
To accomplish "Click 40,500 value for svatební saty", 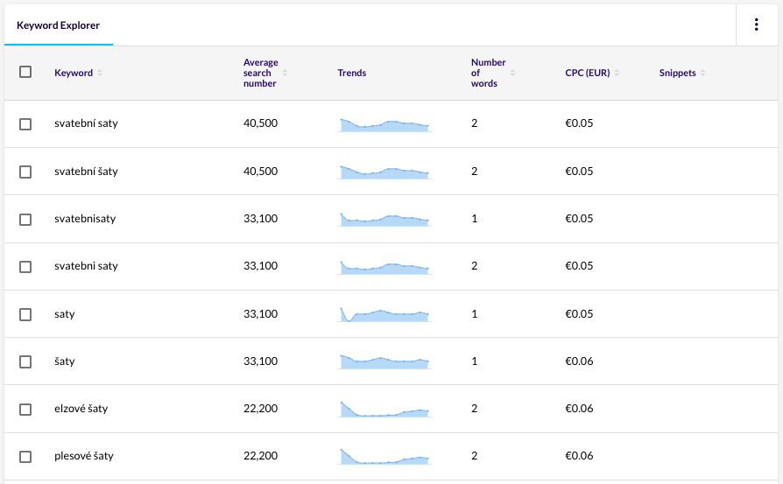I will click(x=260, y=123).
